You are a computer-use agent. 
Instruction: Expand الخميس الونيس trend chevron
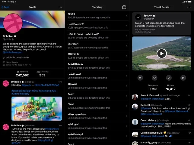pos(126,26)
